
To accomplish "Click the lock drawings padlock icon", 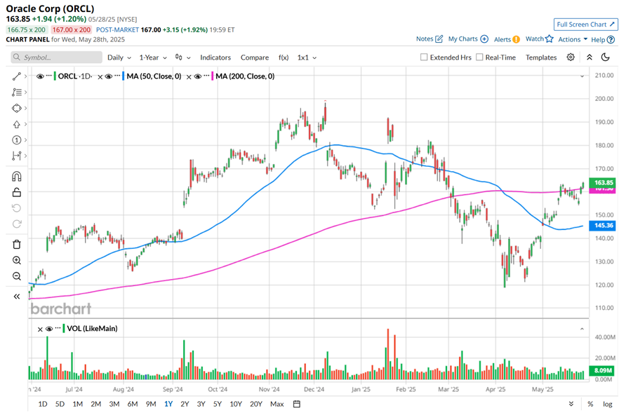I will (17, 192).
